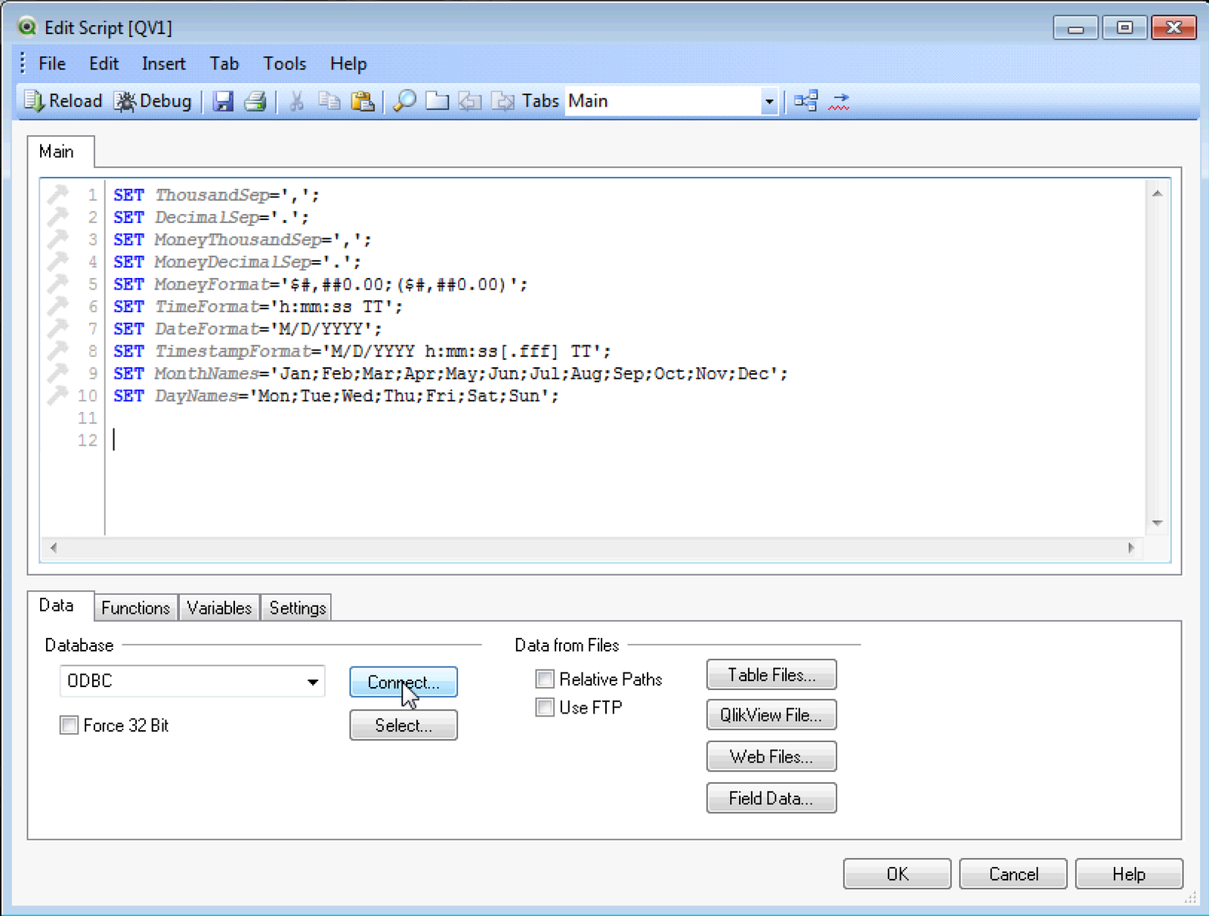Image resolution: width=1209 pixels, height=916 pixels.
Task: Click the QlikView File... button
Action: 771,715
